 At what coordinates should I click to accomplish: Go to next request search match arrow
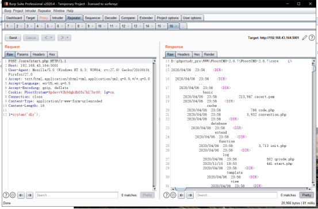coord(29,195)
